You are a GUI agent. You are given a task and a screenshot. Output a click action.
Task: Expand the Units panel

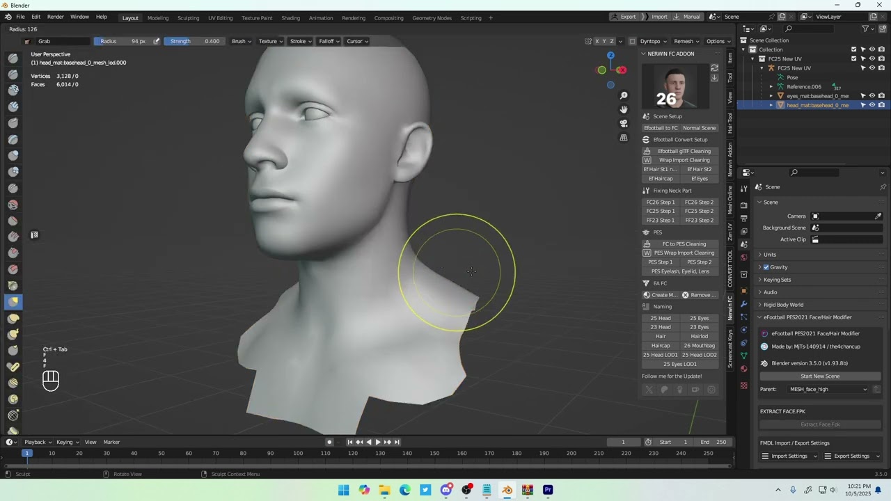[769, 255]
